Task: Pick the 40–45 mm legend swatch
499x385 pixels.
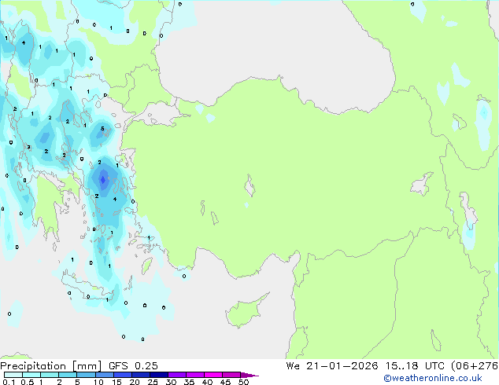Action: [213, 375]
